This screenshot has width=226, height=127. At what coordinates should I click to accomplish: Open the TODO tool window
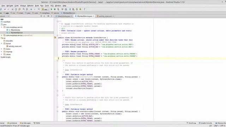click(x=37, y=123)
